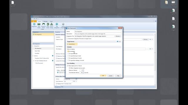Collapse the Actions tree node
The image size is (188, 105).
33,56
